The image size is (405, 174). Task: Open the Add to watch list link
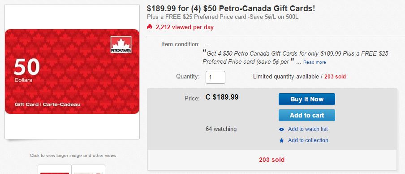point(308,129)
